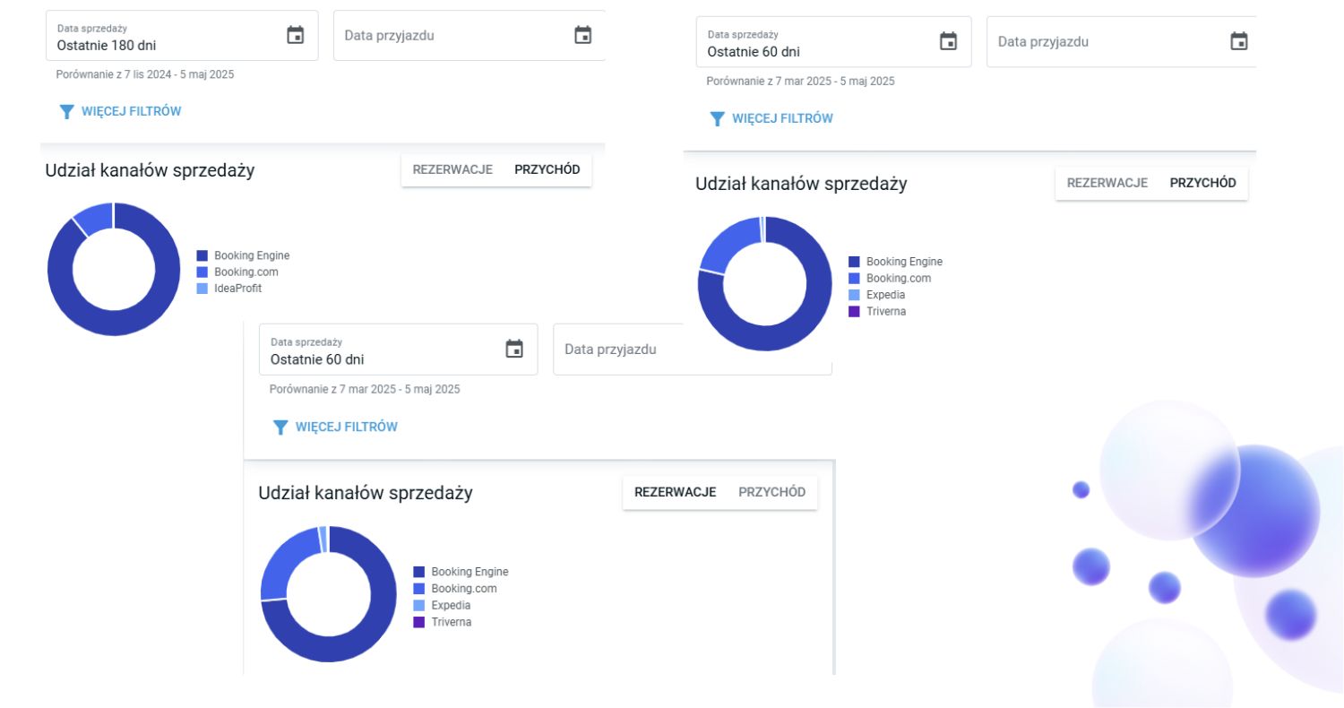Click Booking.com label in top-right legend
This screenshot has width=1344, height=708.
pyautogui.click(x=899, y=278)
